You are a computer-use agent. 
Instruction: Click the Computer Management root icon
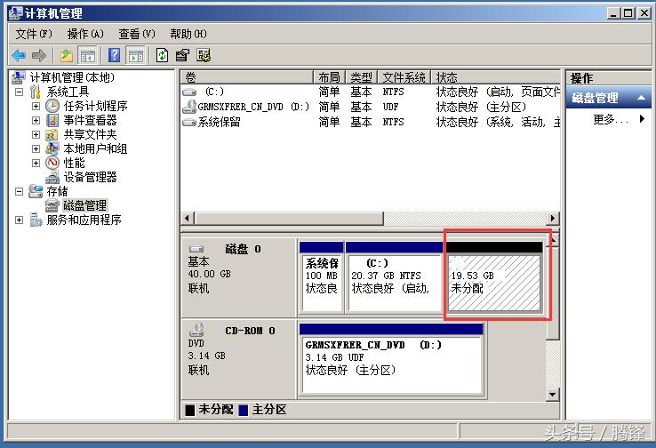pyautogui.click(x=19, y=77)
